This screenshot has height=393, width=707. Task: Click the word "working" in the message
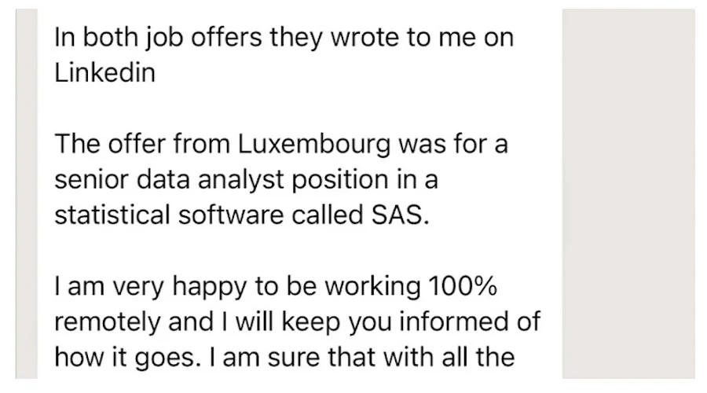(x=373, y=287)
